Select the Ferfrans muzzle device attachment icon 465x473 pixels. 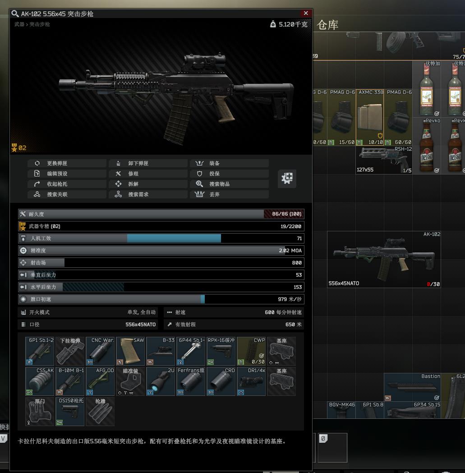(x=191, y=382)
